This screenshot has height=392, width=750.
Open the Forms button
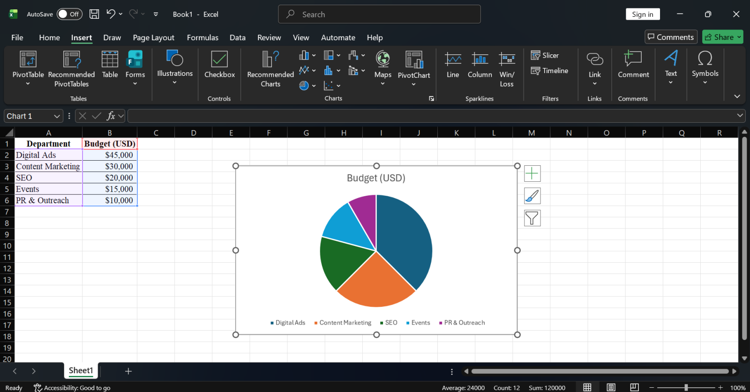[x=135, y=68]
